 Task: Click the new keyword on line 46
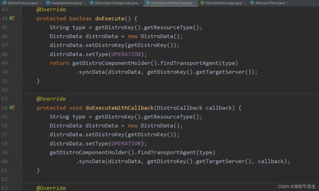coord(133,36)
